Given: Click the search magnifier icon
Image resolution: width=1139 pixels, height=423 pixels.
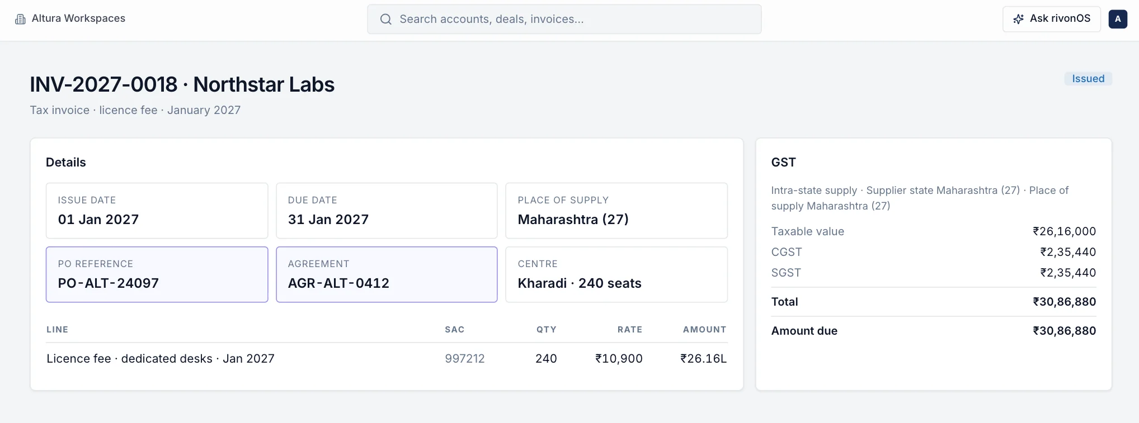Looking at the screenshot, I should click(x=385, y=19).
